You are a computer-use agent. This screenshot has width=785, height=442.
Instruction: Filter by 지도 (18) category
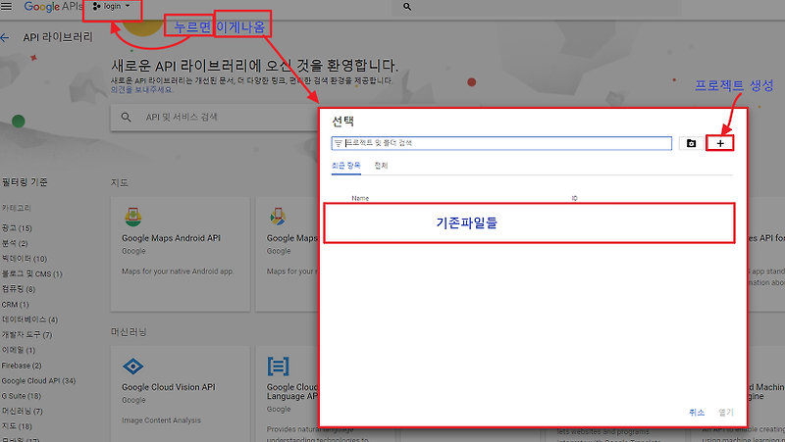coord(17,426)
